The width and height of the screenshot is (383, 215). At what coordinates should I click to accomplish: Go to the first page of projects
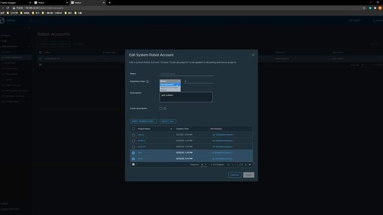tap(229, 165)
